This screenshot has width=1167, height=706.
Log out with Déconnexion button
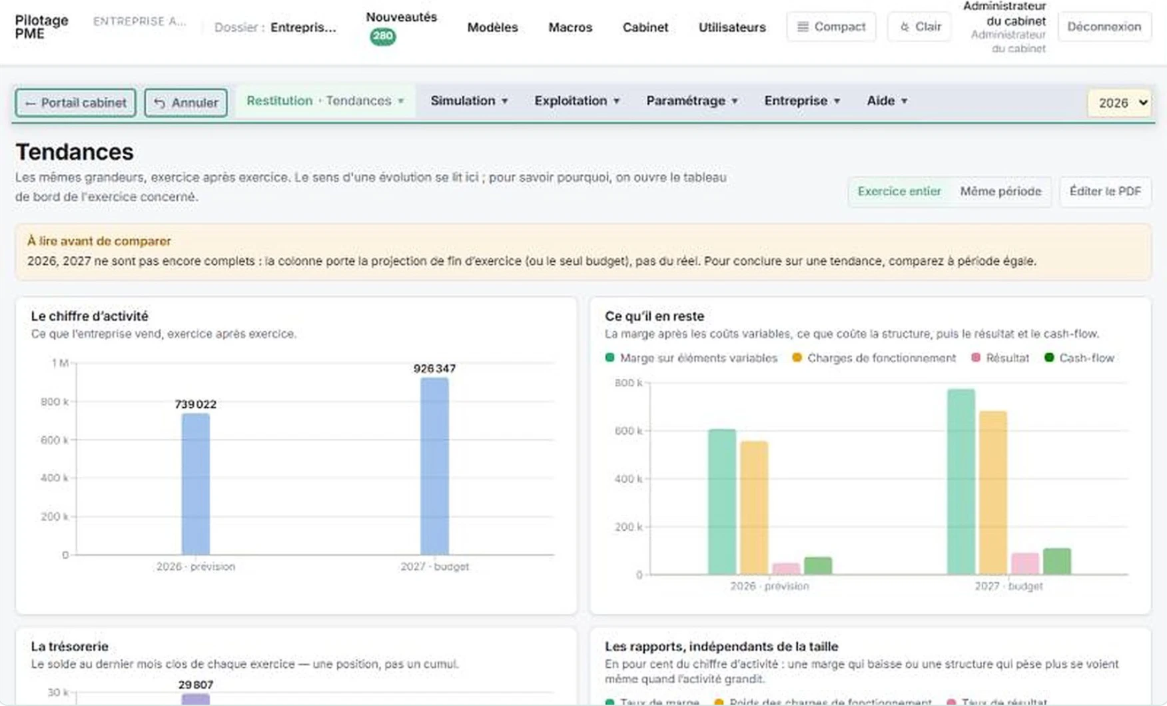pos(1104,27)
